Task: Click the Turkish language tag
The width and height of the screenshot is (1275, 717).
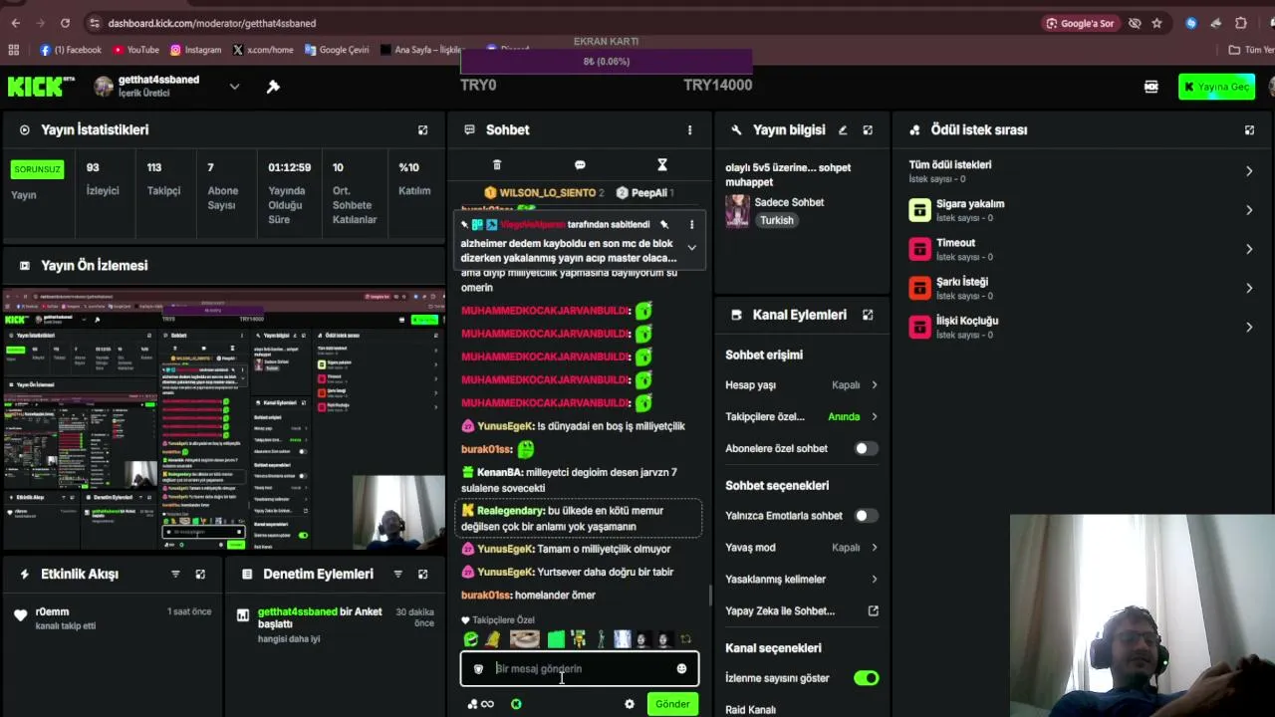Action: pyautogui.click(x=777, y=221)
